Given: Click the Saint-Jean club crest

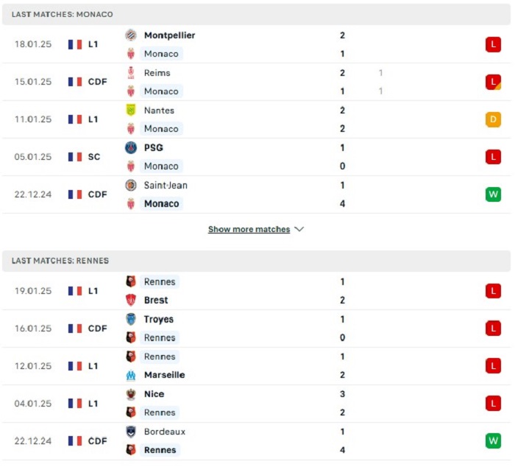Looking at the screenshot, I should [131, 185].
